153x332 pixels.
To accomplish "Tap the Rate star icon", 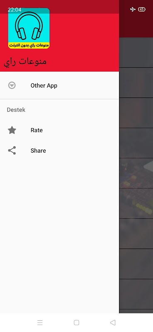I will click(12, 130).
